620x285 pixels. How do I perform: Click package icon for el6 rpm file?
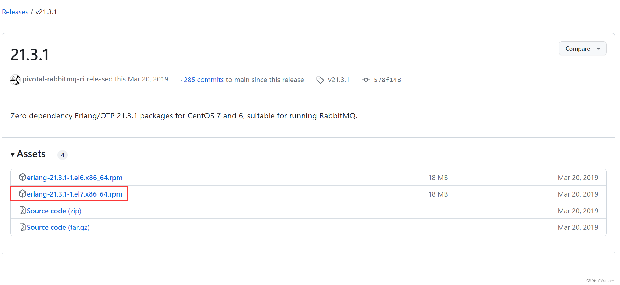[23, 177]
